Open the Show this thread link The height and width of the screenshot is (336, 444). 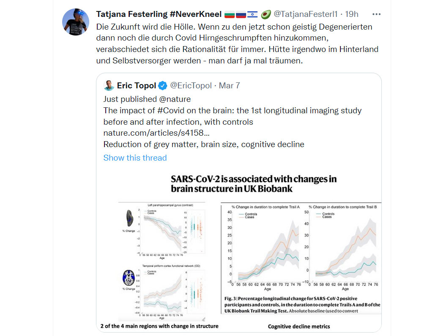(135, 158)
